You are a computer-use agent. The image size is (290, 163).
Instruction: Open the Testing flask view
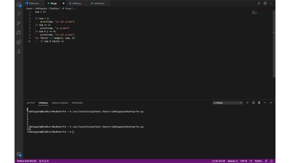(19, 52)
